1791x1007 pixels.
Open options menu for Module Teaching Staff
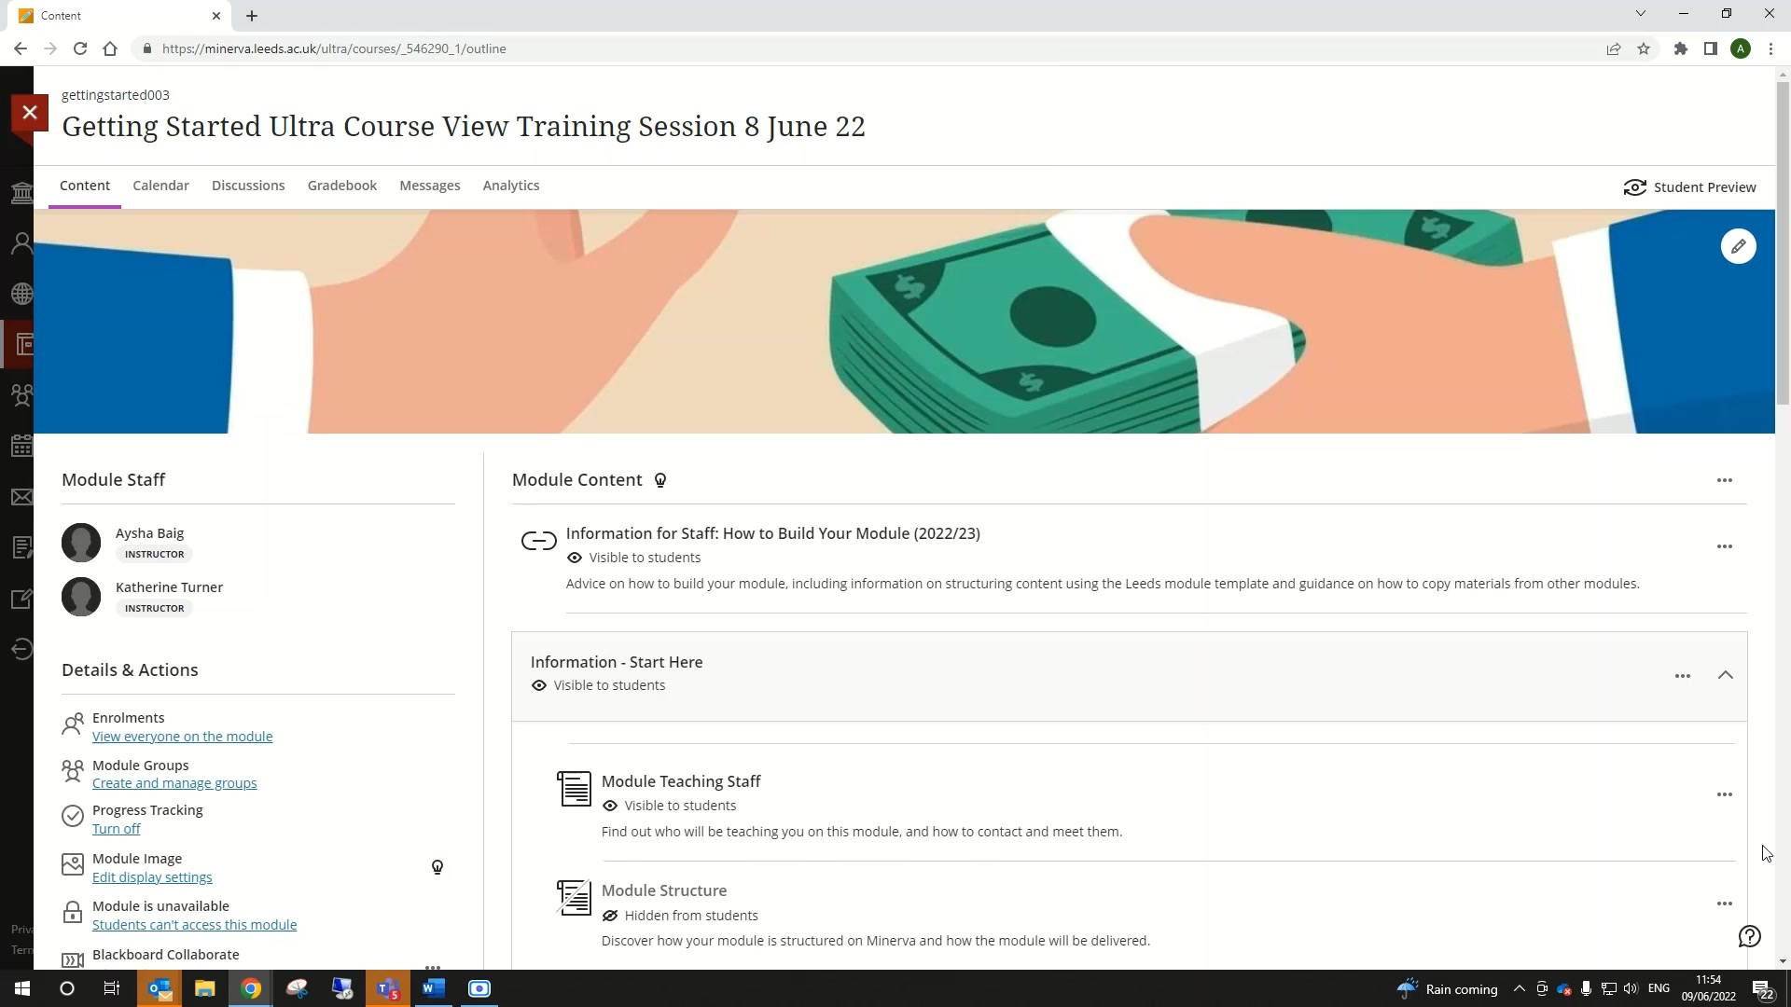[1725, 794]
